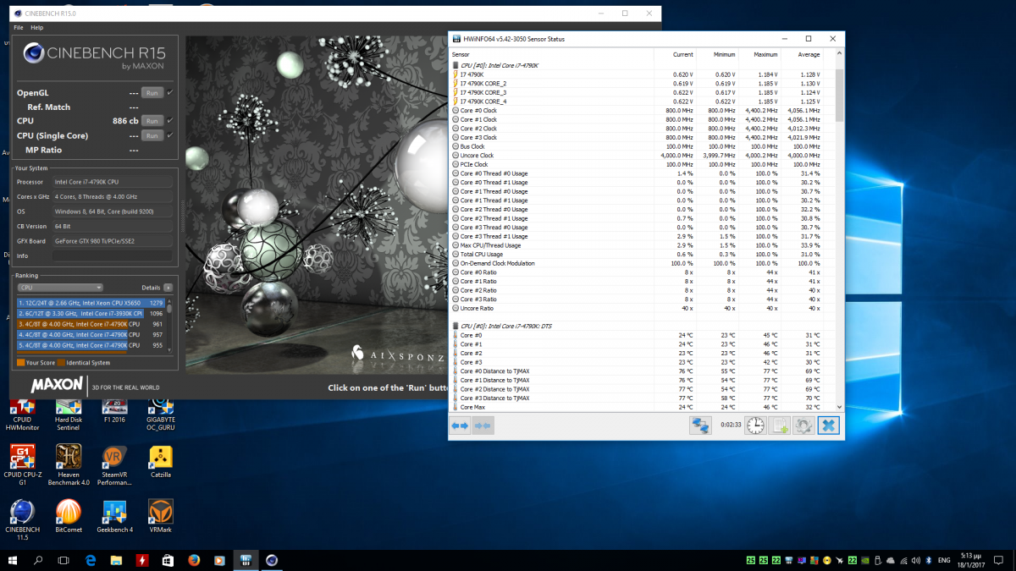Open the Action Center notification icon
This screenshot has width=1016, height=571.
tap(999, 560)
